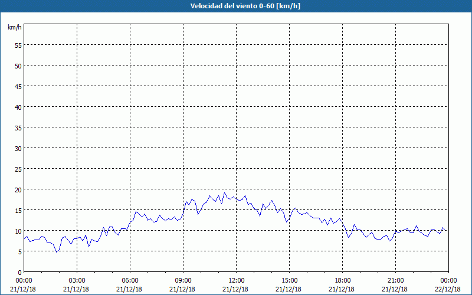This screenshot has width=472, height=295.
Task: Click the 06:00 time label on the x-axis
Action: click(x=130, y=281)
